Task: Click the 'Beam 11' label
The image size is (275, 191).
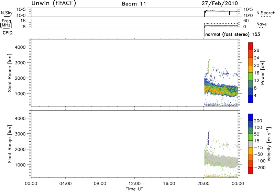Action: (134, 4)
